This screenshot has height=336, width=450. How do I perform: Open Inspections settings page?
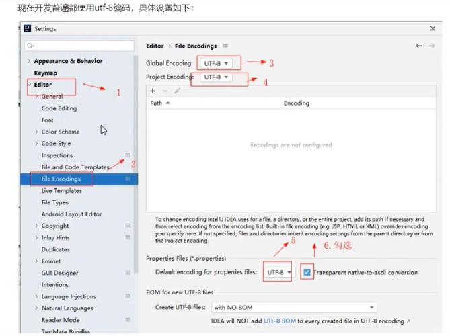click(x=57, y=155)
